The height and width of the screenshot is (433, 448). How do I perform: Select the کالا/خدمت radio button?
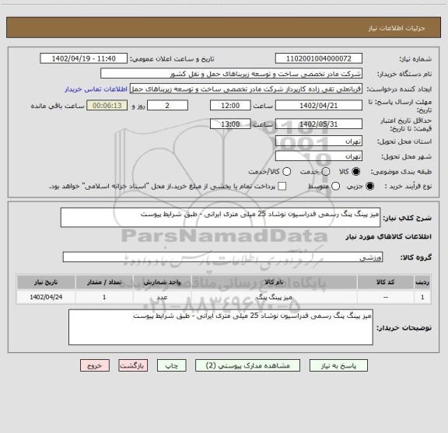click(286, 172)
